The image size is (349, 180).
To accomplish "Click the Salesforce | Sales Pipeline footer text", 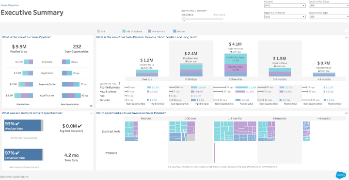I will tap(14, 177).
